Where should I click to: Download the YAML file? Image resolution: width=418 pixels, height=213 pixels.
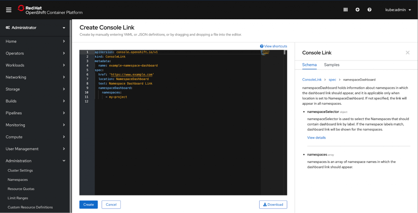click(273, 204)
